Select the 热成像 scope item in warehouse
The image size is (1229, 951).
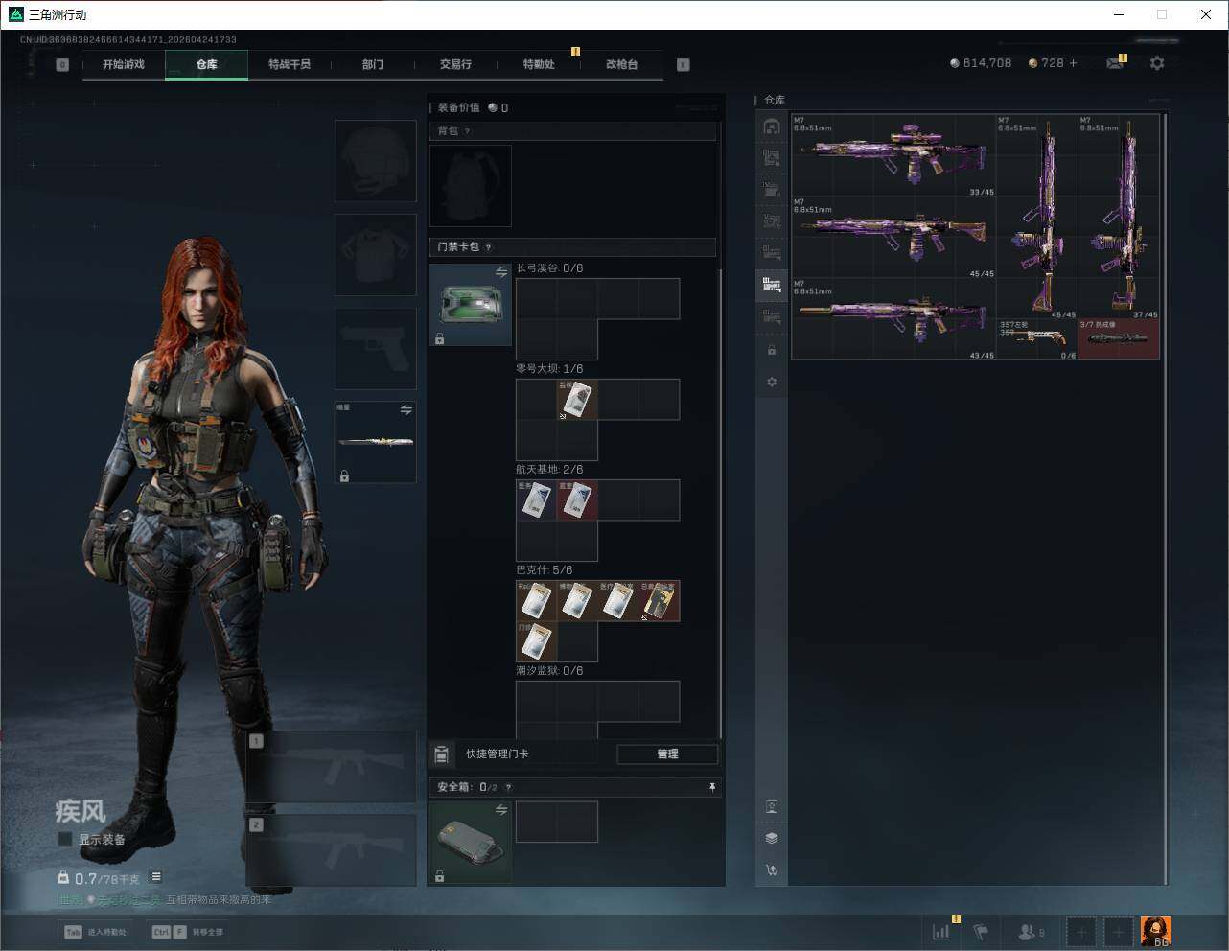coord(1119,339)
